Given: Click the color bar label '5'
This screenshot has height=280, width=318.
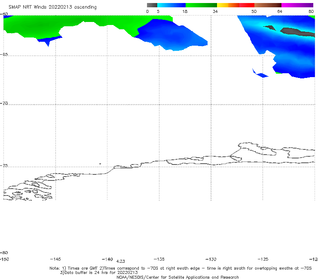Looking at the screenshot, I should tap(158, 12).
